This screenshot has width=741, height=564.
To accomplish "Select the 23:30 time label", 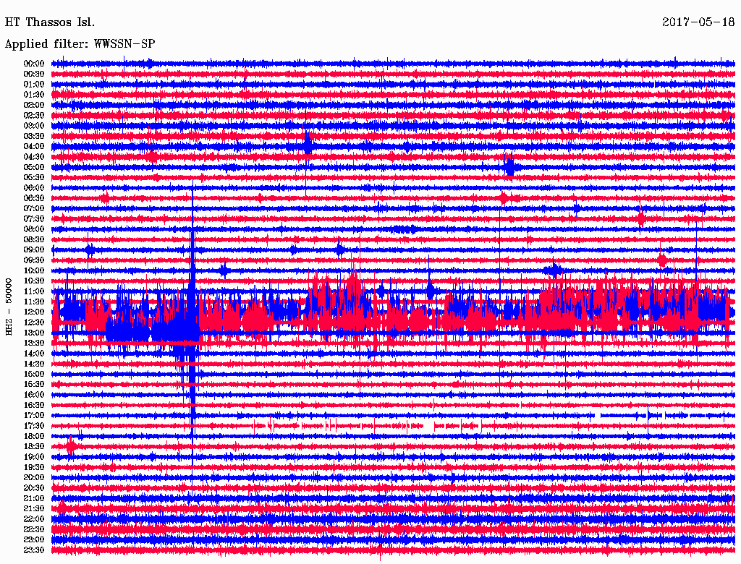I will click(34, 550).
